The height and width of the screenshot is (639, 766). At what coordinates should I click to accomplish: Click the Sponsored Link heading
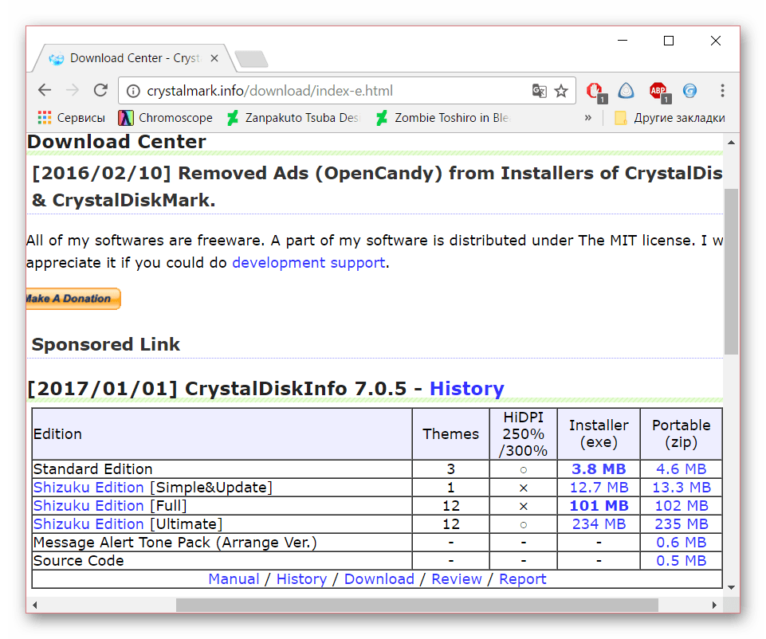pyautogui.click(x=105, y=344)
